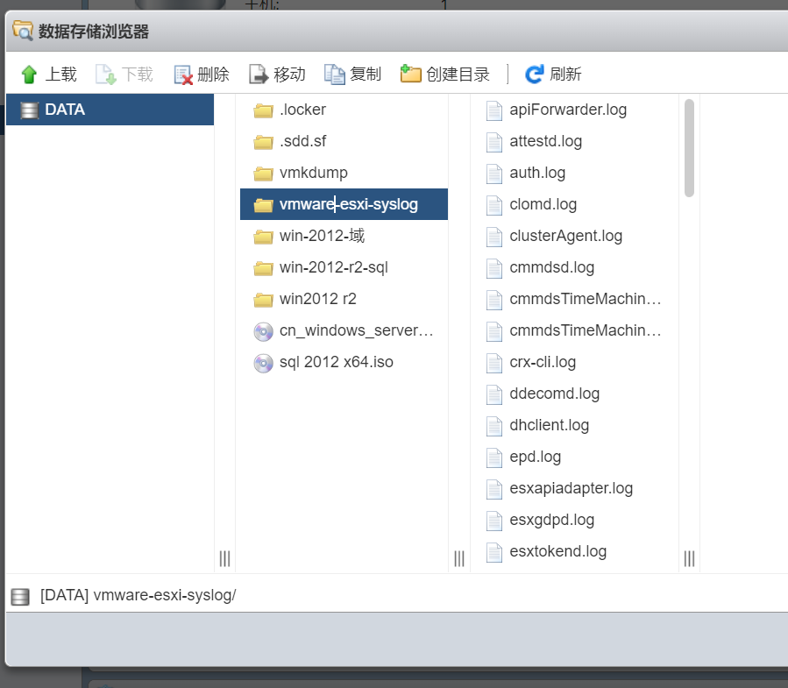Open the win2012 r2 folder
Image resolution: width=788 pixels, height=688 pixels.
344,299
